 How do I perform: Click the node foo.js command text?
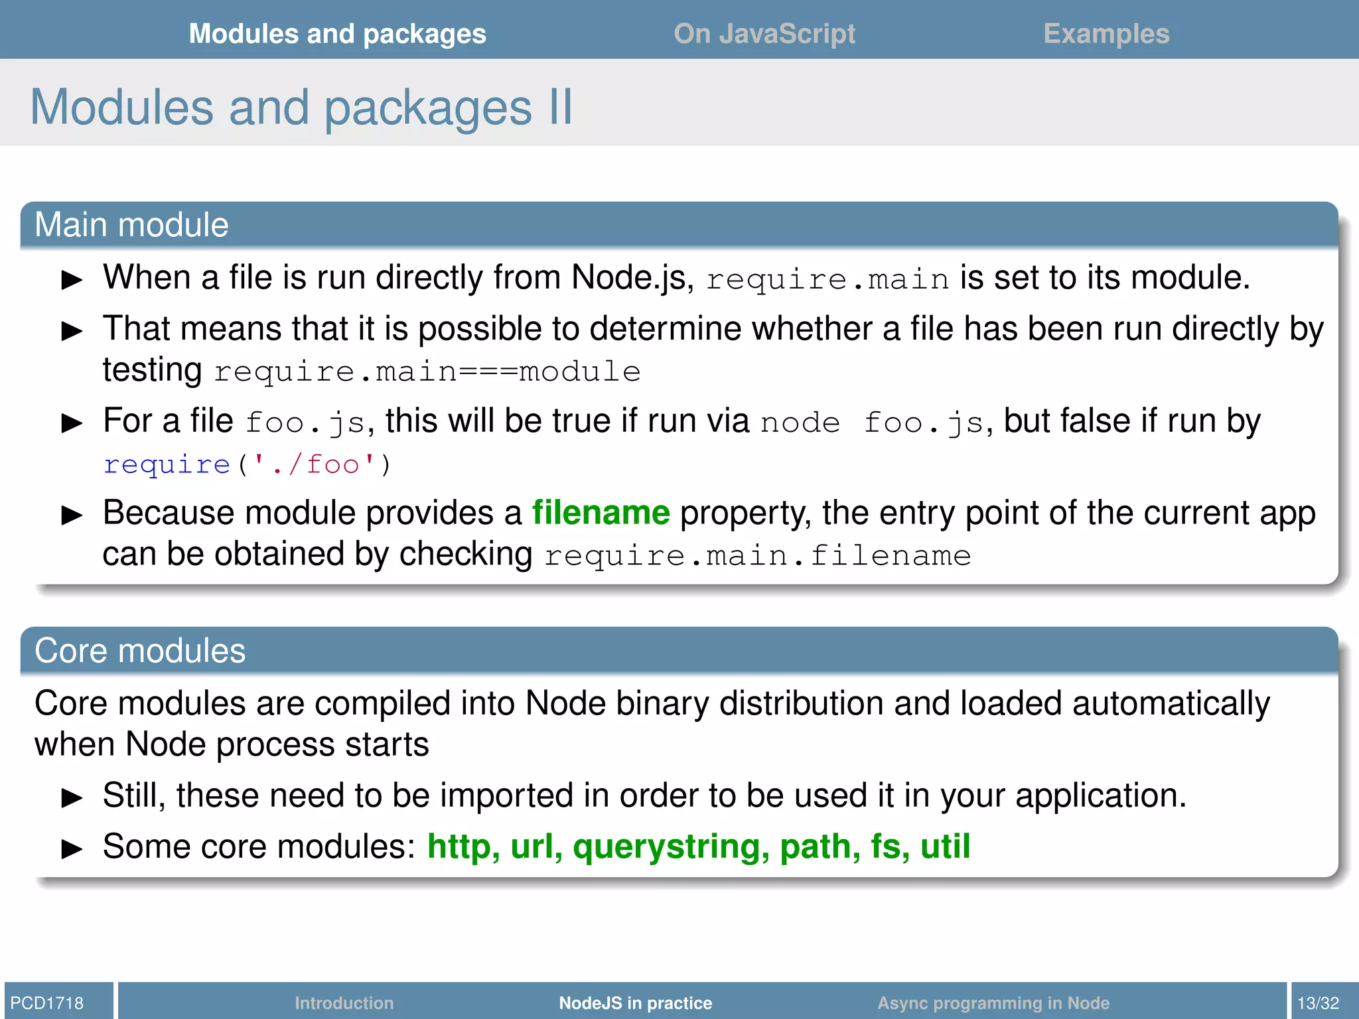(x=872, y=423)
